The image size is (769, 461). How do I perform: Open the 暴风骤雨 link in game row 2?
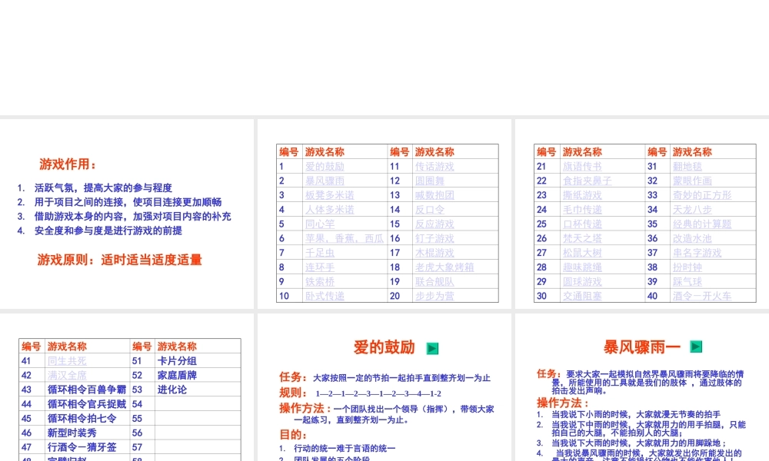point(325,181)
